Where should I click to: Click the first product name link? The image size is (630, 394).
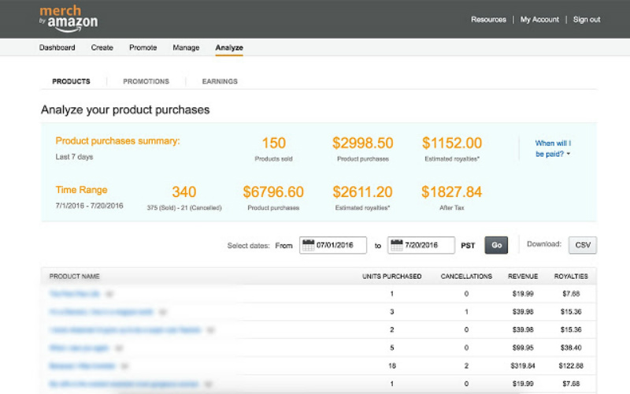[75, 293]
